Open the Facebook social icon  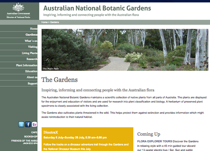coord(28,124)
